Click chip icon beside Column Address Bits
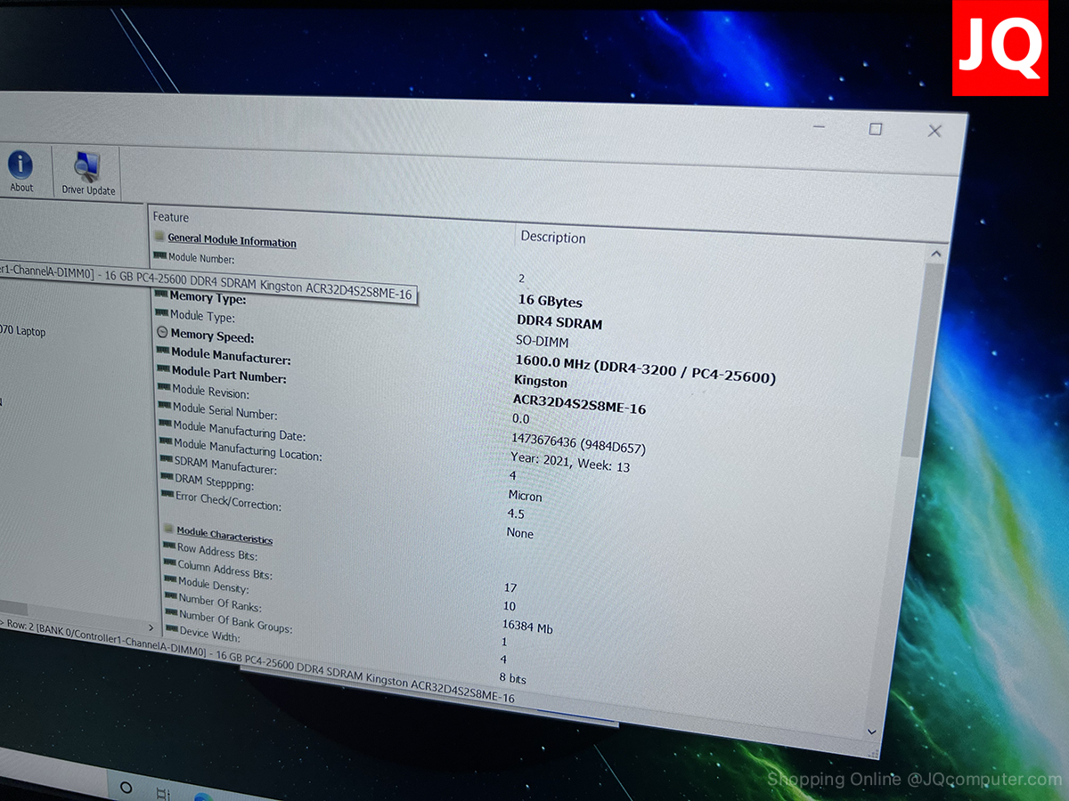The height and width of the screenshot is (801, 1069). [x=170, y=562]
